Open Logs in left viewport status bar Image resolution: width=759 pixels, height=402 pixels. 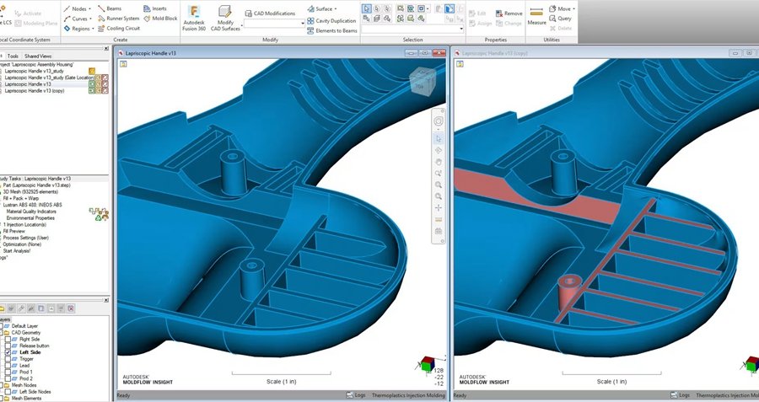click(x=356, y=395)
